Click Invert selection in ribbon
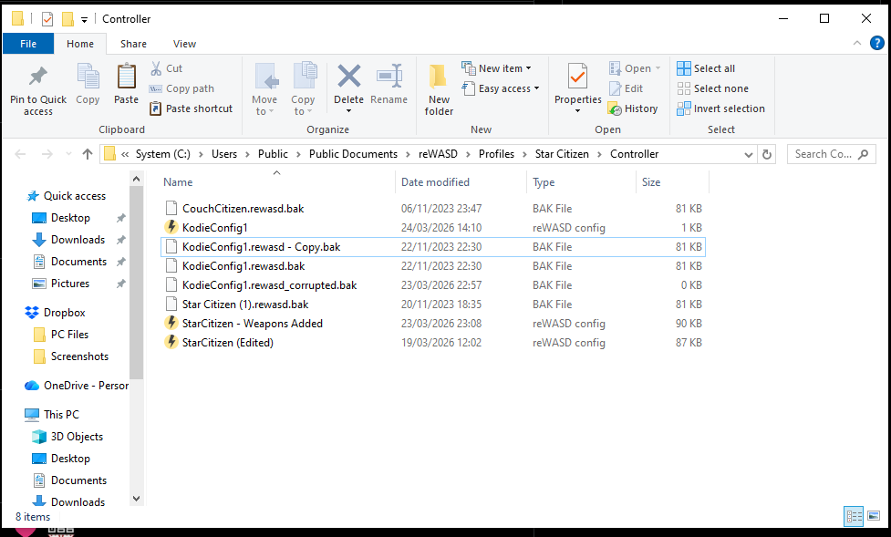 coord(720,108)
